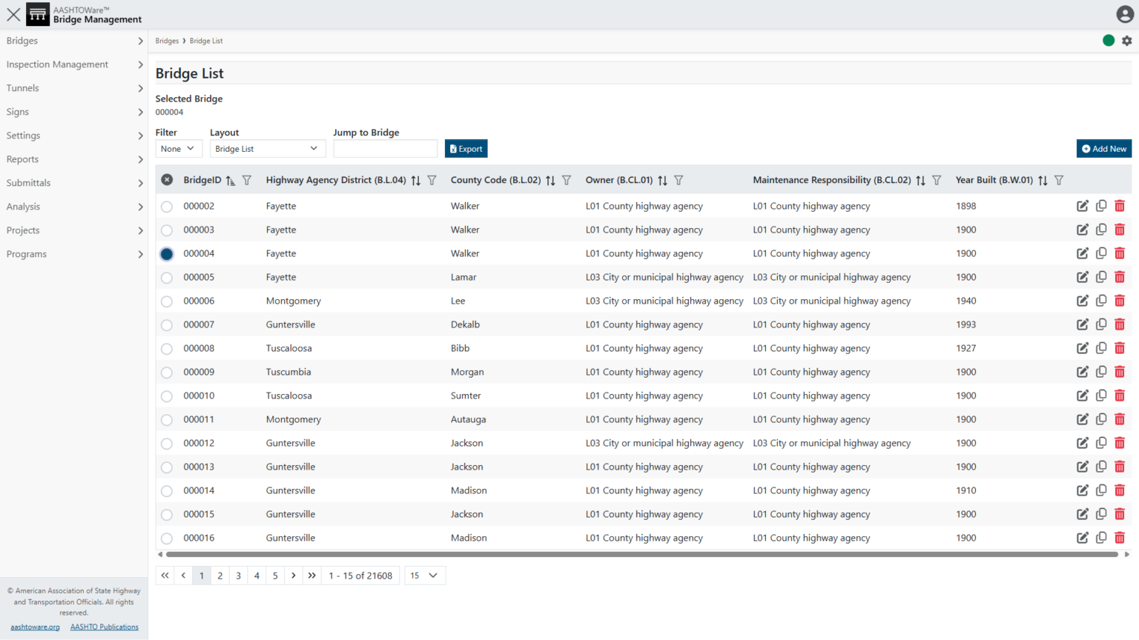The width and height of the screenshot is (1139, 640).
Task: Click the copy icon for bridge 000007
Action: (x=1101, y=324)
